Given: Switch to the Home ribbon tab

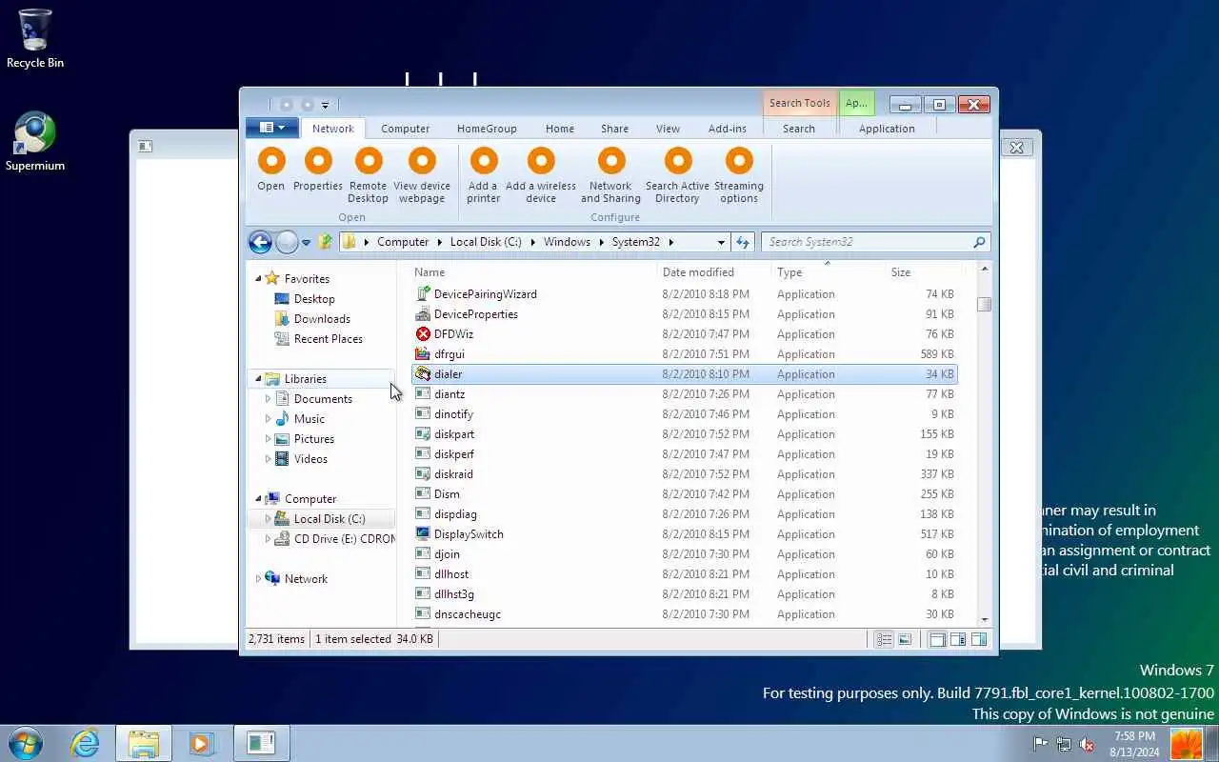Looking at the screenshot, I should coord(560,129).
